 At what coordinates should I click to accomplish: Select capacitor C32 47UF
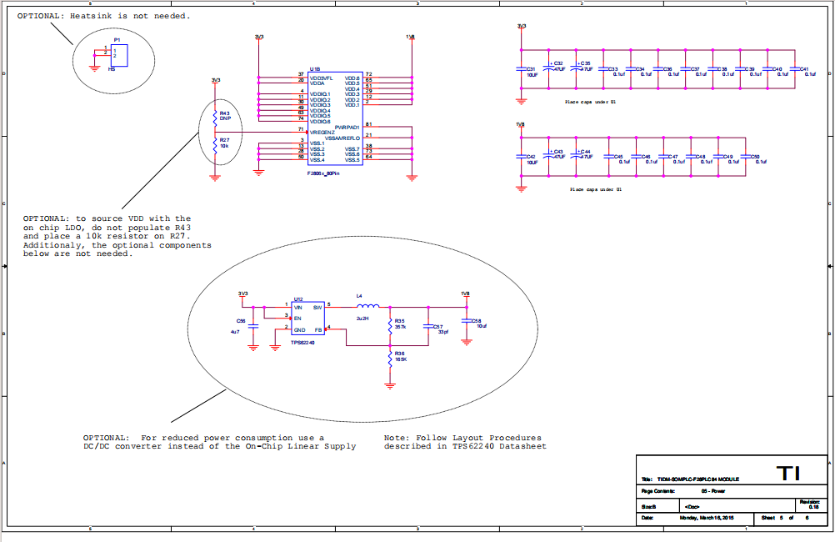549,68
